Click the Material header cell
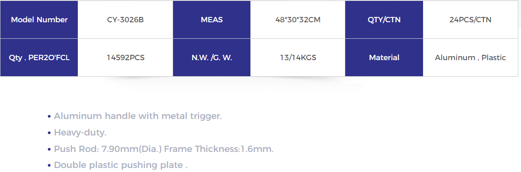This screenshot has width=521, height=172. coord(384,57)
